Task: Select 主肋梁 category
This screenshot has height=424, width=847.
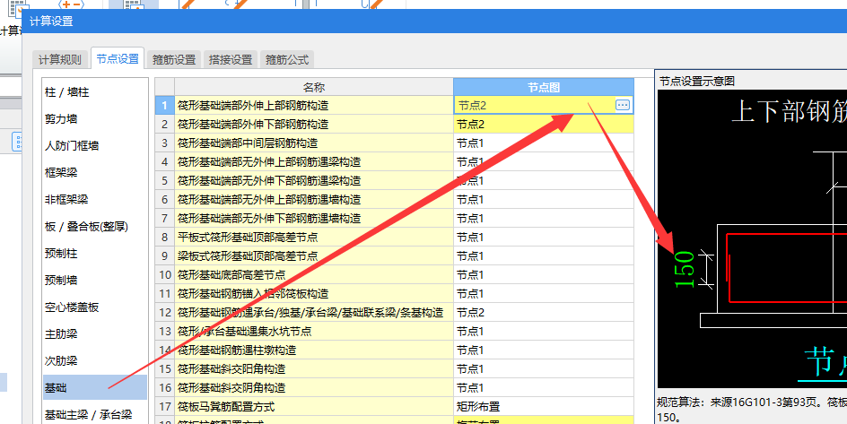Action: [x=94, y=334]
